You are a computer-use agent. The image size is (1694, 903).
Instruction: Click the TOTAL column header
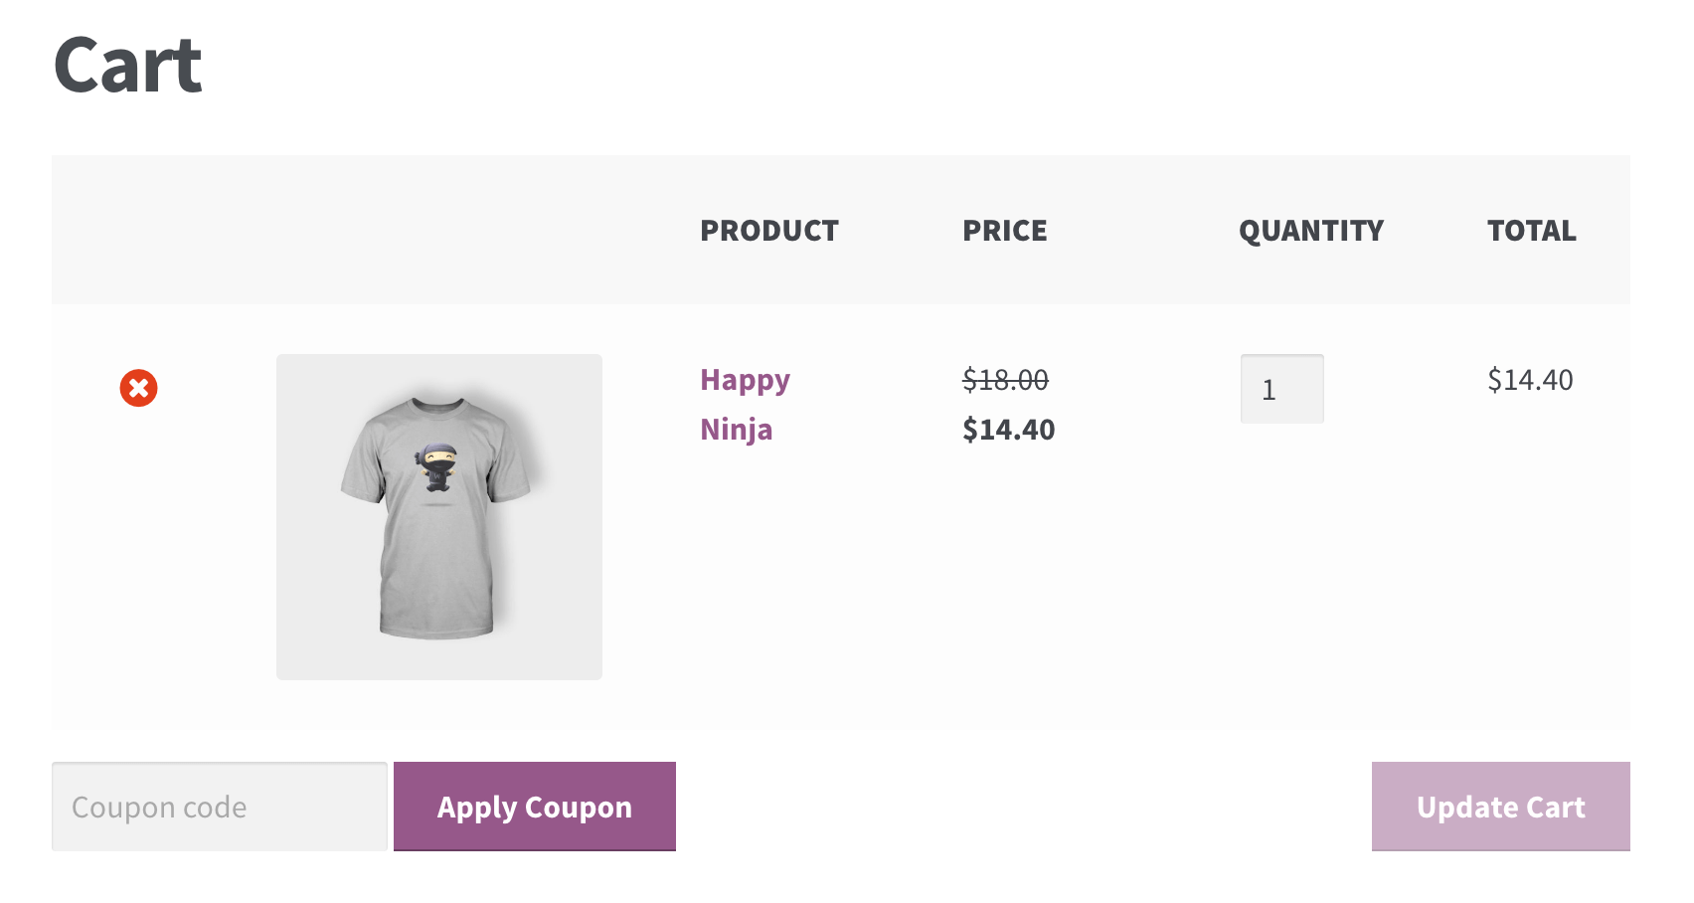point(1531,230)
